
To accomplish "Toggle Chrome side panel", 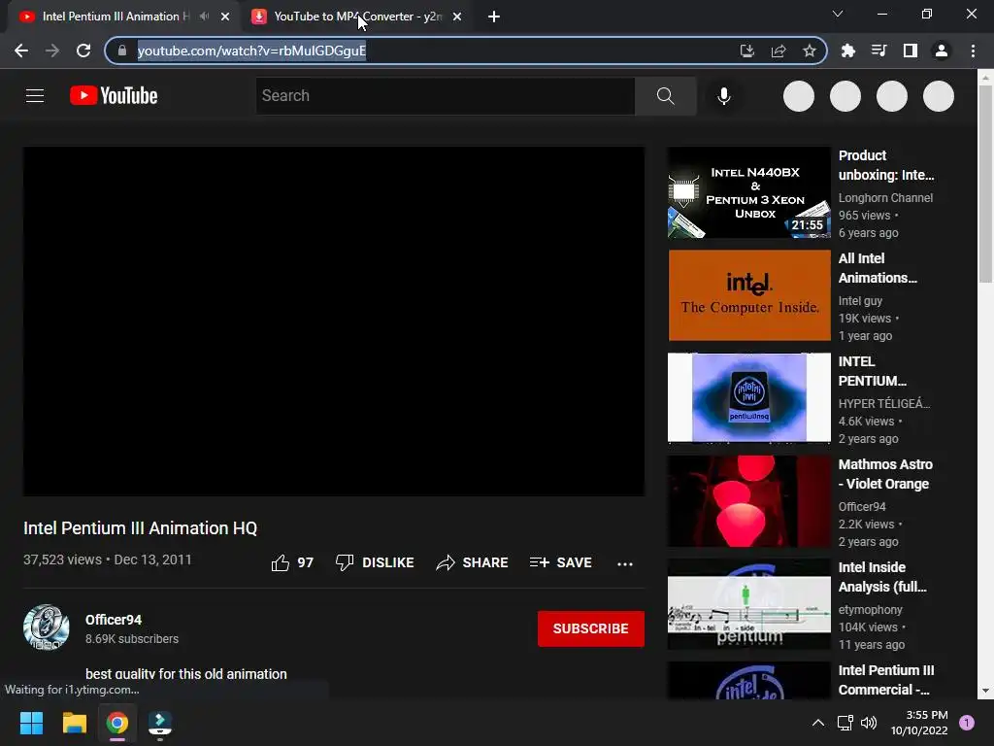I will pyautogui.click(x=911, y=51).
